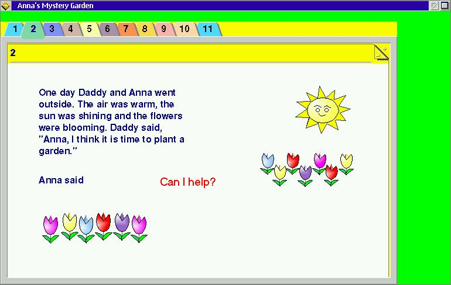This screenshot has height=285, width=451.
Task: Click the blue tulip under the sun
Action: tap(268, 164)
